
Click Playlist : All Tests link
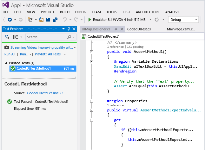48,54
